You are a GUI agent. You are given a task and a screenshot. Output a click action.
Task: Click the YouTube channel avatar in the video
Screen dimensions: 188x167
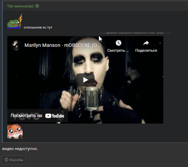point(16,45)
